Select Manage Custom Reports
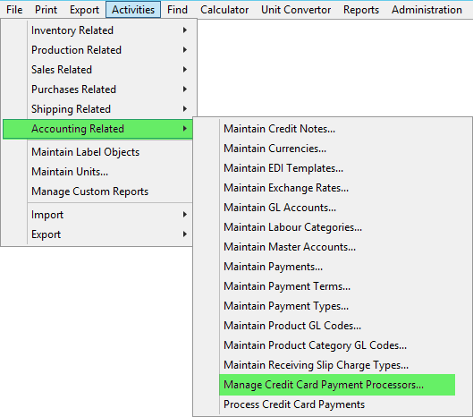473x417 pixels. click(x=97, y=191)
